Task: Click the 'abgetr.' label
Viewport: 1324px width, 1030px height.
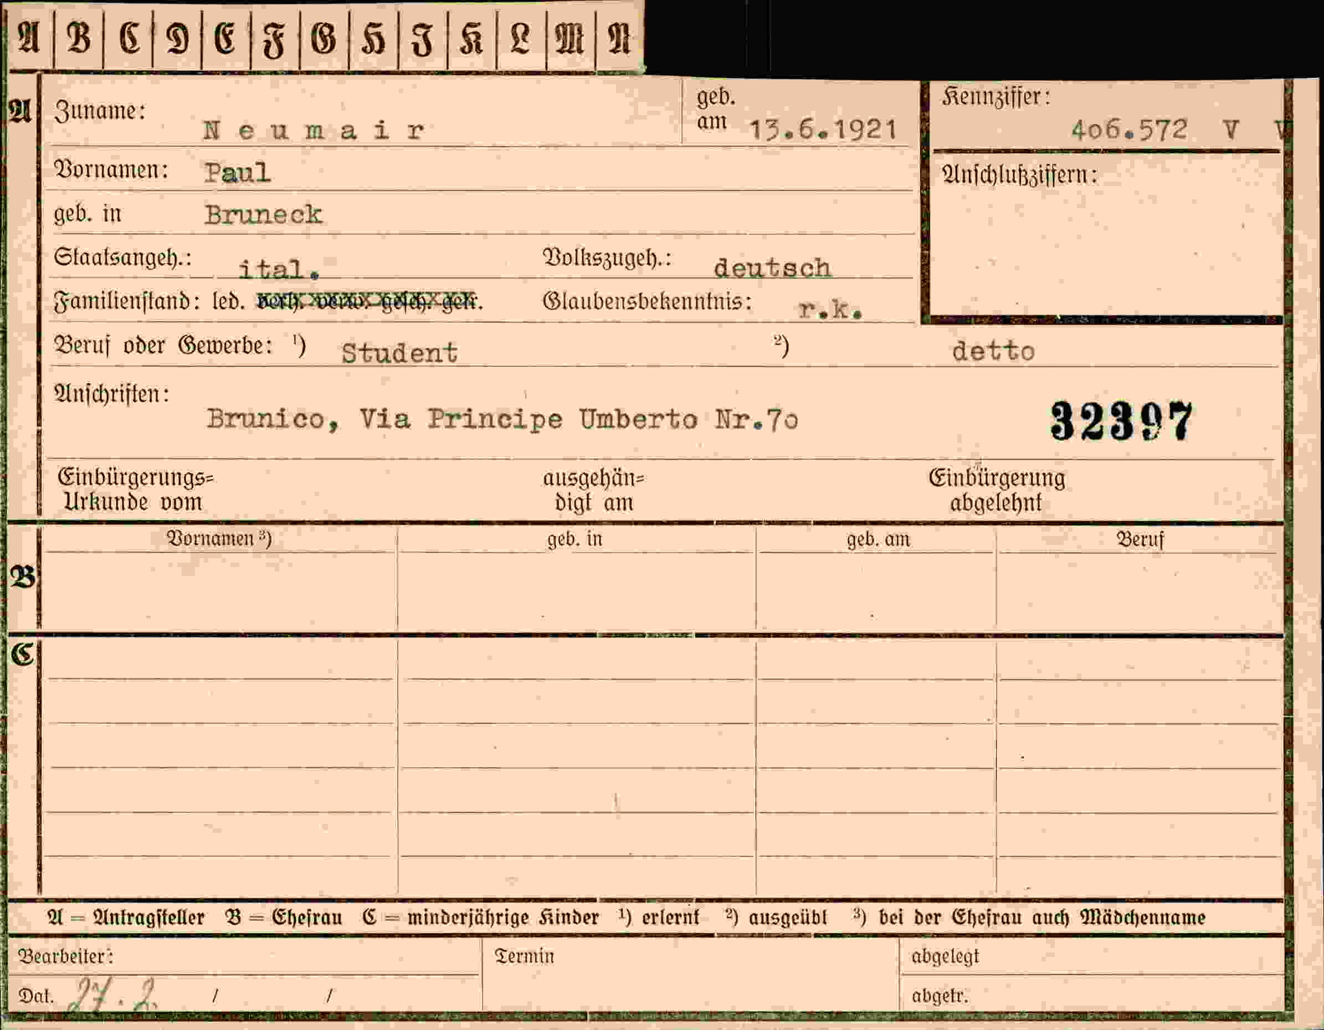Action: tap(940, 996)
